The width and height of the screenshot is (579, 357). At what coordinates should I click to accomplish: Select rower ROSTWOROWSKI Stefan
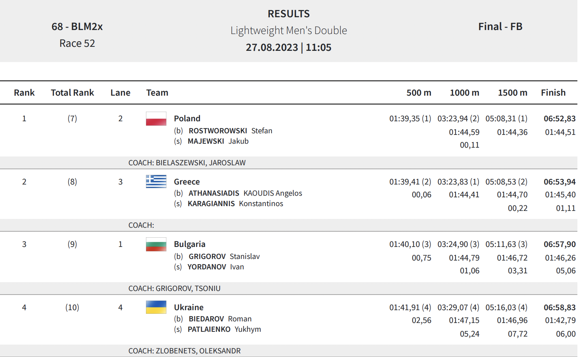(x=231, y=131)
